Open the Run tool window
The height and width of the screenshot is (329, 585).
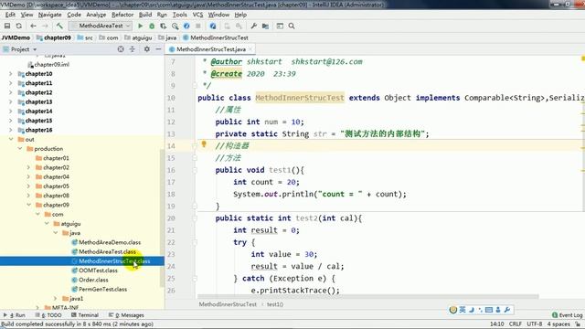tap(15, 315)
